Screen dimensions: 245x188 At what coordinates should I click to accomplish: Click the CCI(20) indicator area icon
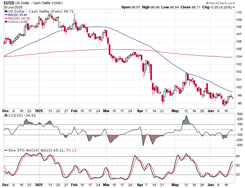coord(6,115)
